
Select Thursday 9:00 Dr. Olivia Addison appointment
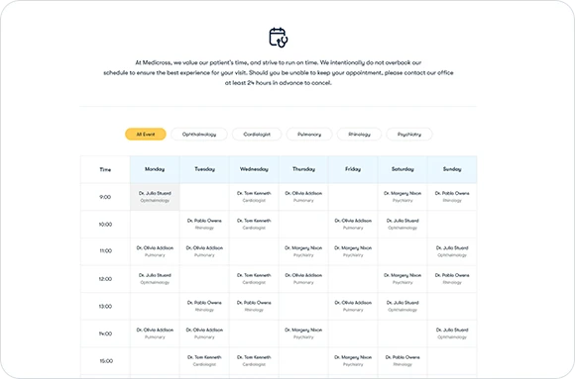coord(303,197)
